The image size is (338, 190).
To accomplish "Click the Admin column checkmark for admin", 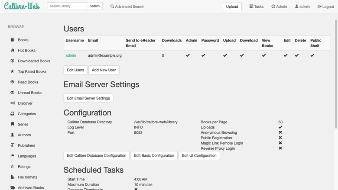I will [188, 55].
